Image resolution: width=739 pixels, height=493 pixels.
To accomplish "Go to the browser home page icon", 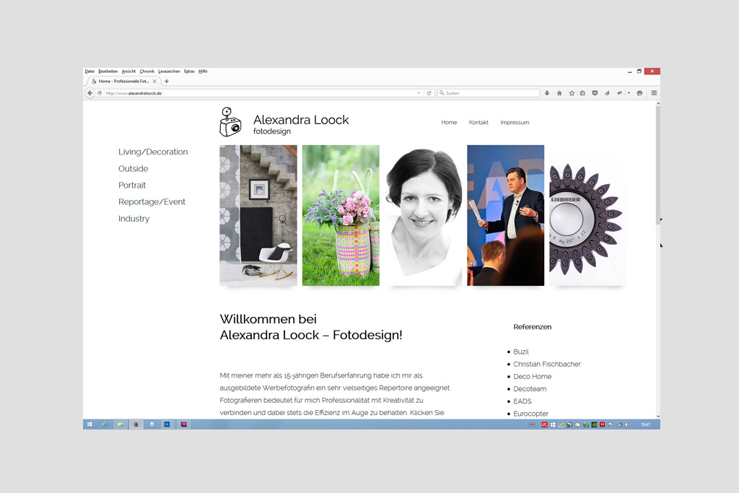I will [x=559, y=93].
